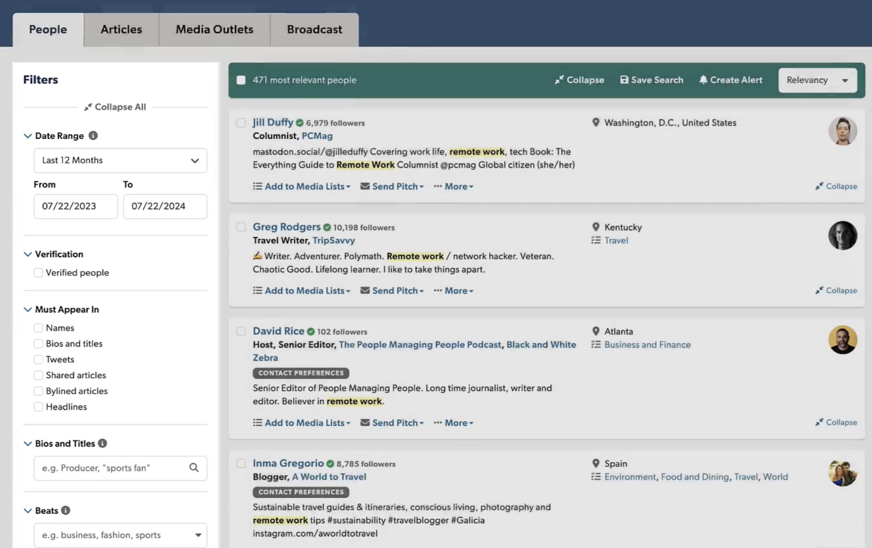Viewport: 872px width, 548px height.
Task: Click the Create Alert bell icon
Action: point(703,80)
